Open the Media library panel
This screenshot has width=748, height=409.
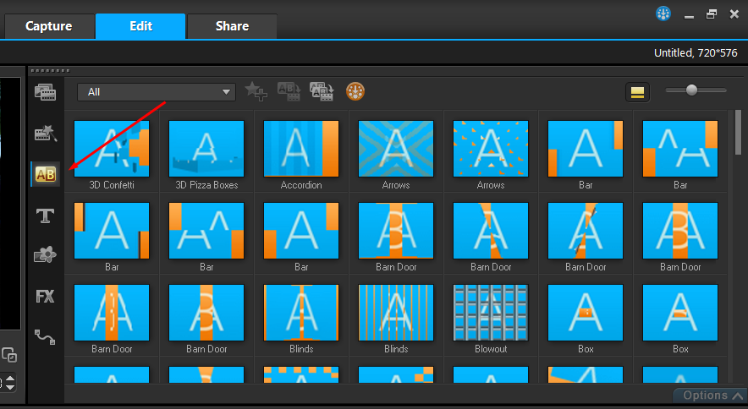coord(44,92)
